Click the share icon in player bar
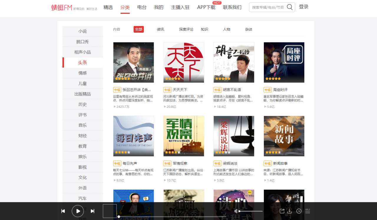The height and width of the screenshot is (220, 377). (x=282, y=211)
